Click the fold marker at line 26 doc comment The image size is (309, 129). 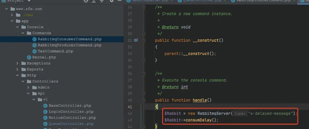pos(144,7)
